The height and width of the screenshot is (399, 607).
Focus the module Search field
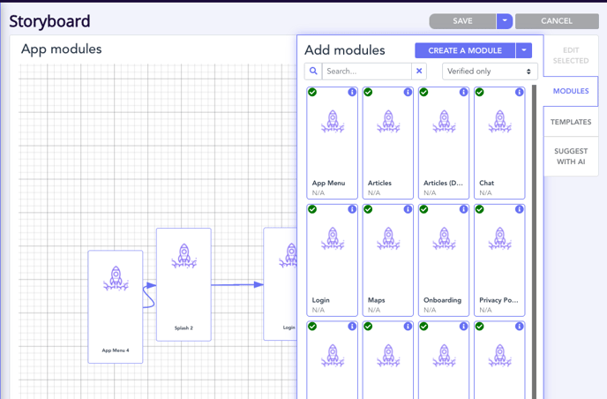[x=367, y=72]
